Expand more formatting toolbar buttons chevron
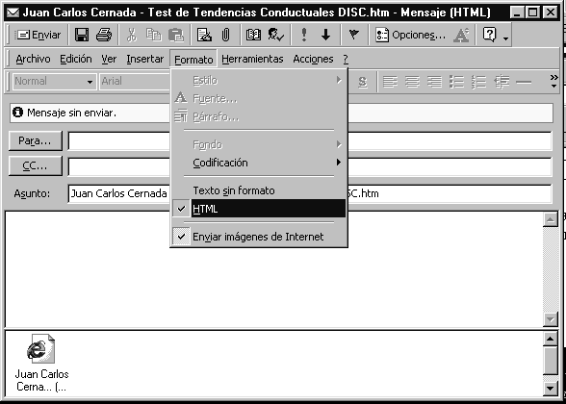The width and height of the screenshot is (566, 404). click(x=553, y=82)
